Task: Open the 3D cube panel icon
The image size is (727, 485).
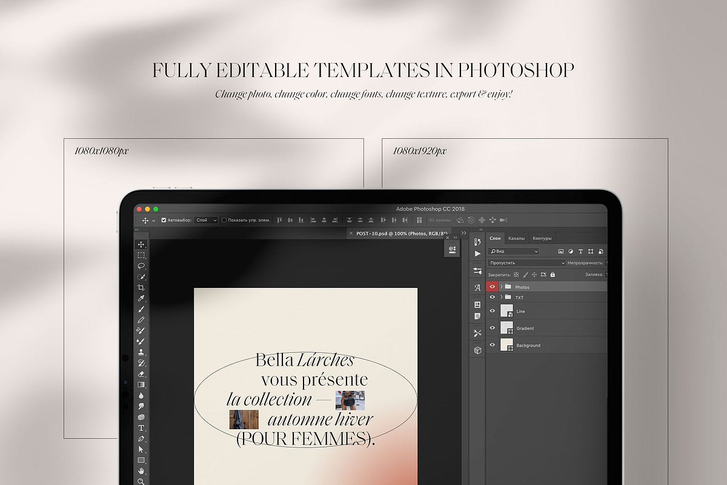Action: point(477,350)
